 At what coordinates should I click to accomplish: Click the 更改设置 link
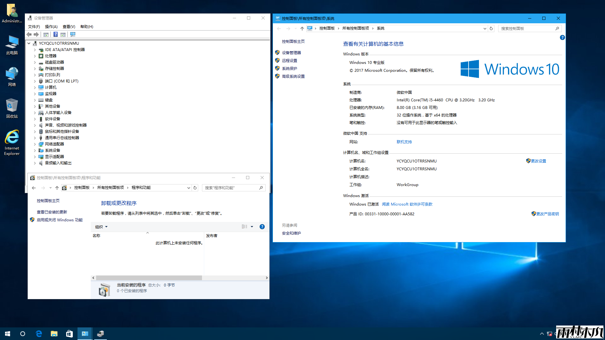click(x=538, y=161)
